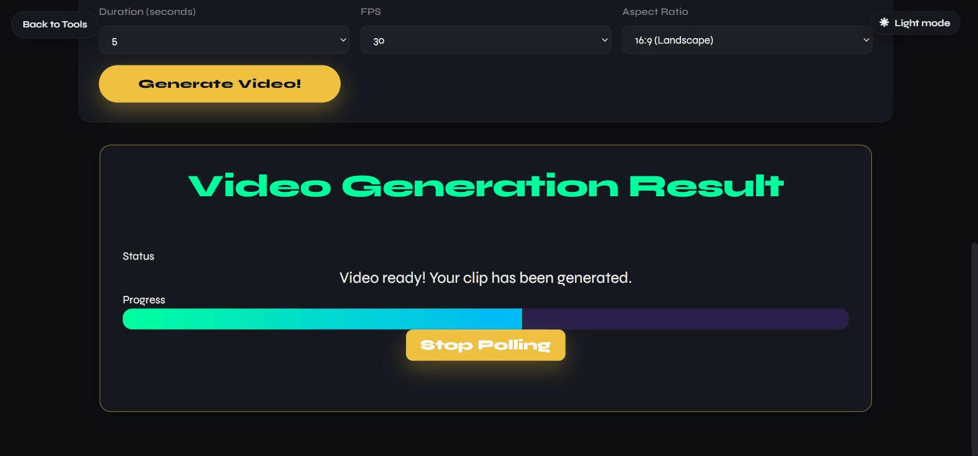Click the Video Generation Result heading
The height and width of the screenshot is (456, 978).
tap(485, 186)
